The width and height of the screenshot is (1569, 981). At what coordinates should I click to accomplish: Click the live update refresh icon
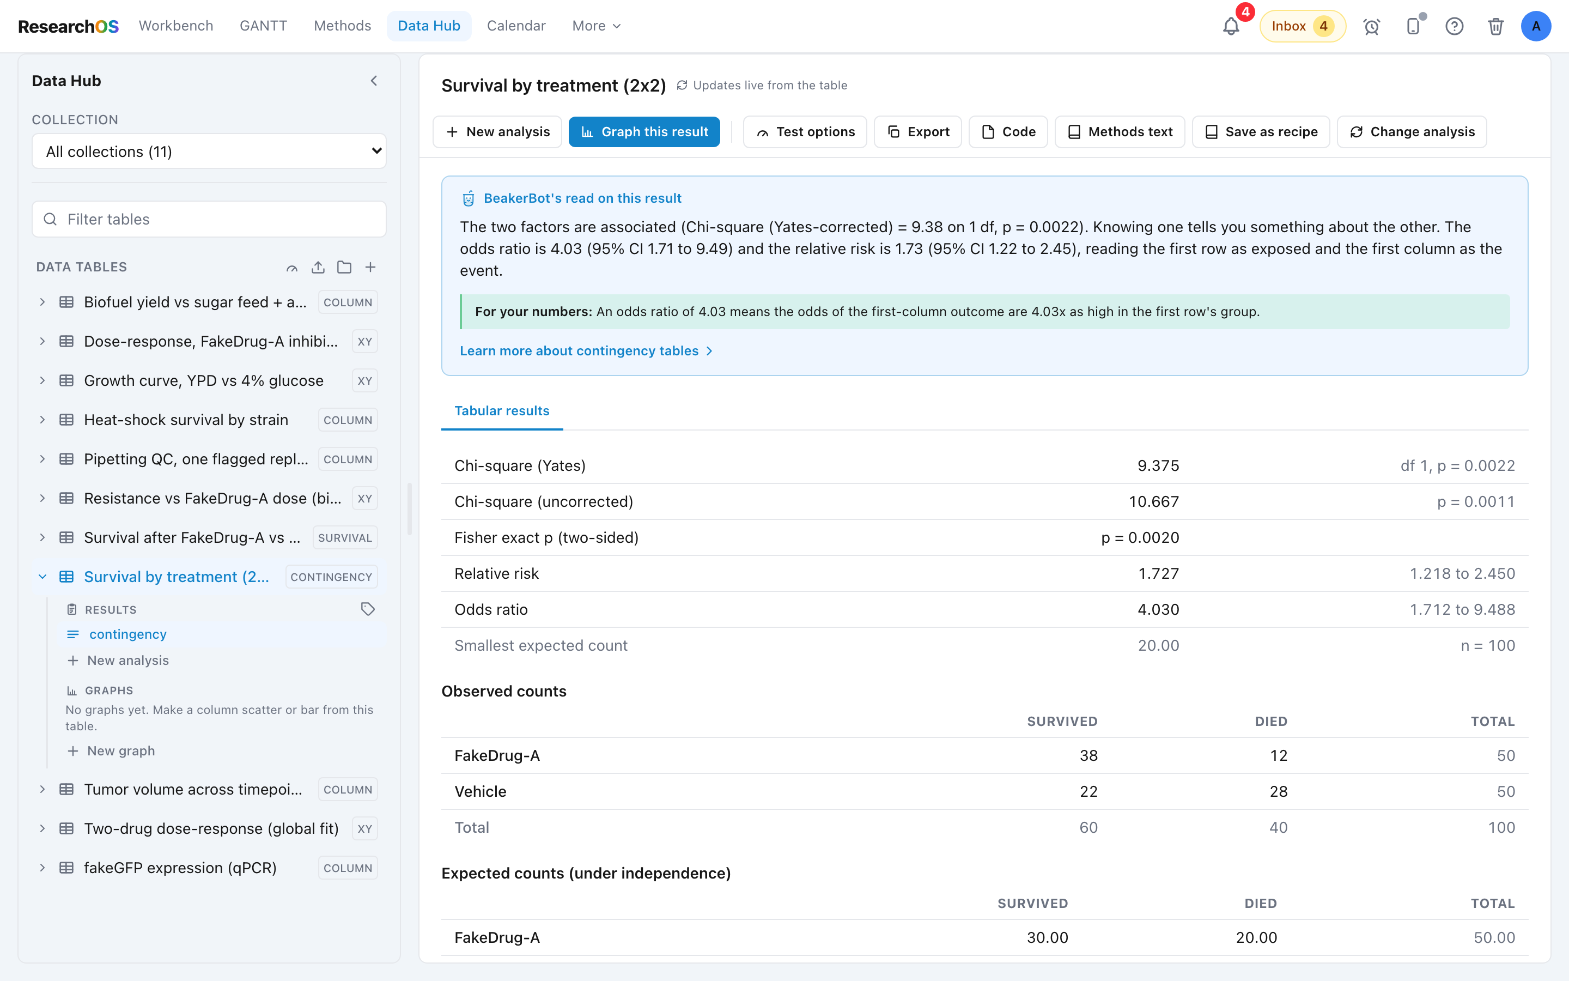pos(682,85)
